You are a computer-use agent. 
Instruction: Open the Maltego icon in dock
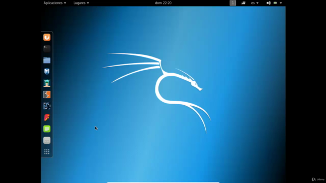47,106
